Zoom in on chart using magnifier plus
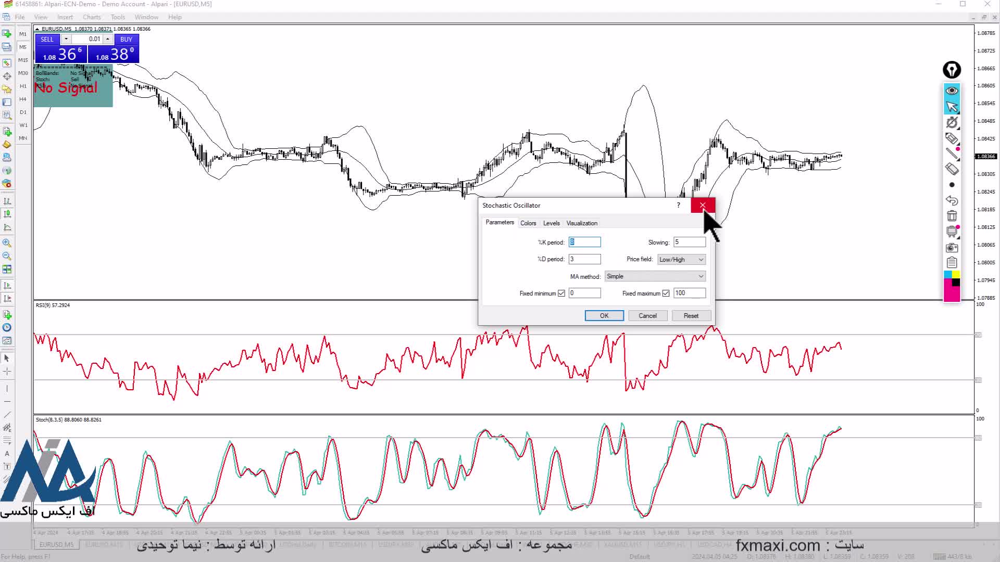The image size is (1000, 562). pyautogui.click(x=7, y=243)
